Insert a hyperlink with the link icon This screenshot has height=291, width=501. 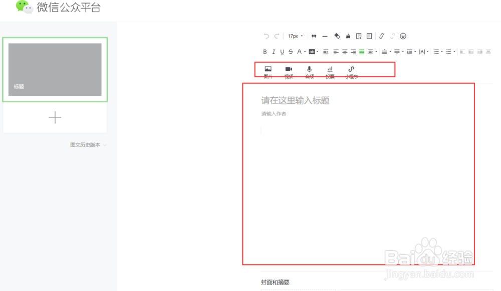(381, 36)
